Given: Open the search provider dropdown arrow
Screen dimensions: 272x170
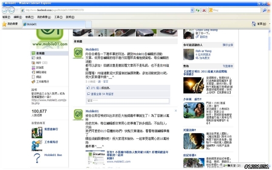Looking at the screenshot, I should coord(269,11).
